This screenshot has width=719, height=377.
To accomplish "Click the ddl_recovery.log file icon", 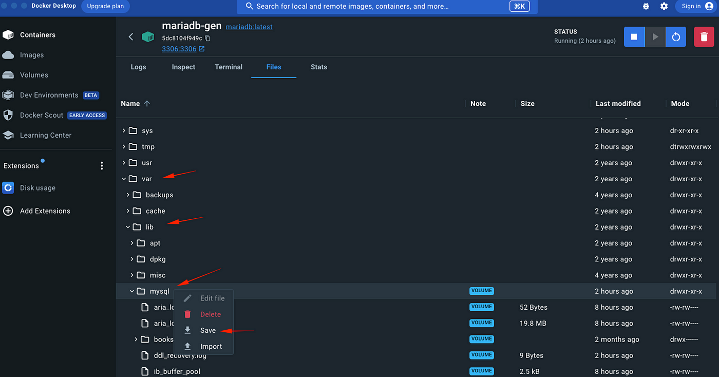I will [x=145, y=355].
